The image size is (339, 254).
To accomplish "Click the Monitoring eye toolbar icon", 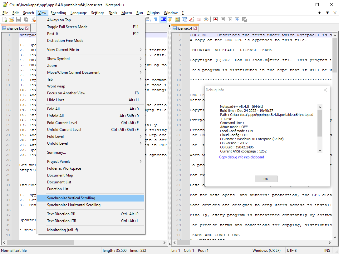I will (206, 19).
